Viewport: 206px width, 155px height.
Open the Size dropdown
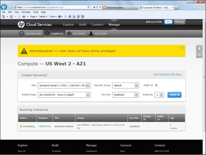(64, 86)
